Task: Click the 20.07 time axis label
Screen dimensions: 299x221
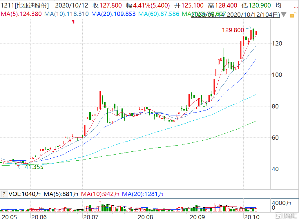Action: pos(91,217)
